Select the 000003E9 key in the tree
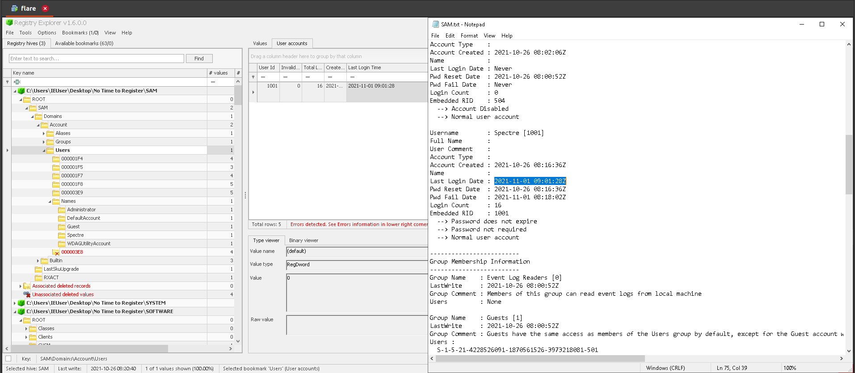Image resolution: width=855 pixels, height=373 pixels. point(72,193)
